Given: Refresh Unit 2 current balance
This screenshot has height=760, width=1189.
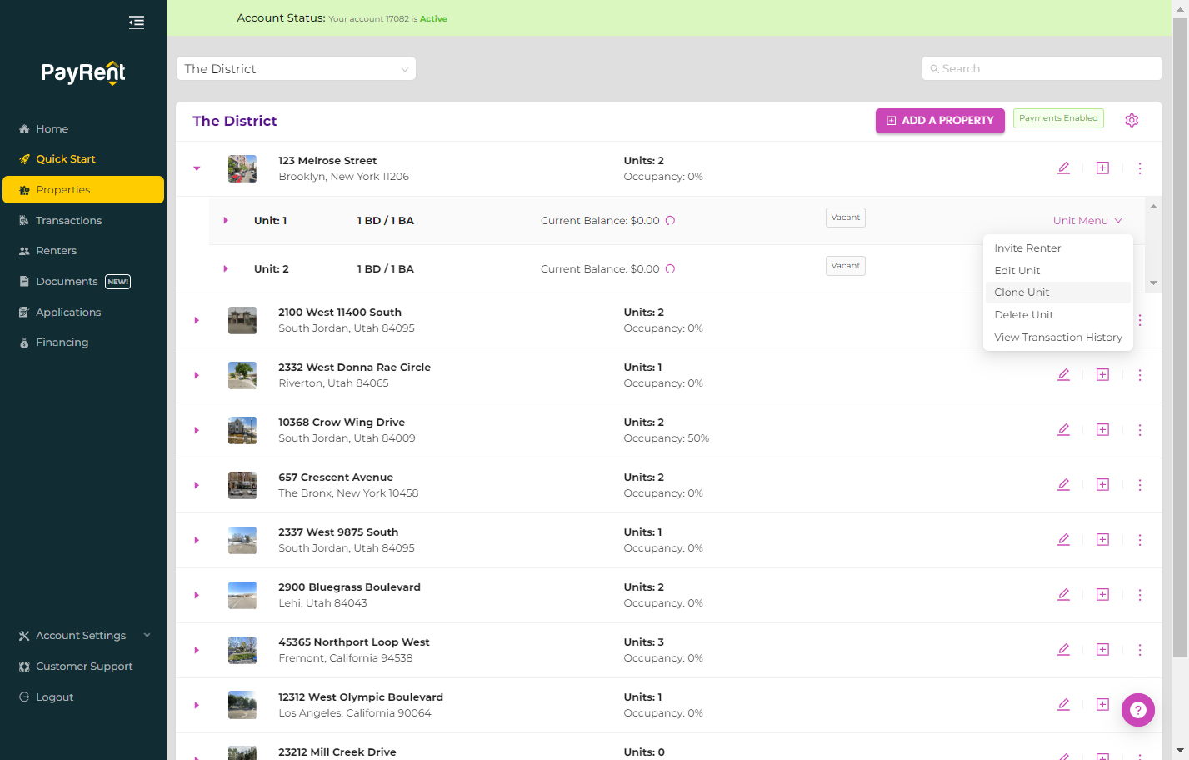Looking at the screenshot, I should pyautogui.click(x=670, y=269).
